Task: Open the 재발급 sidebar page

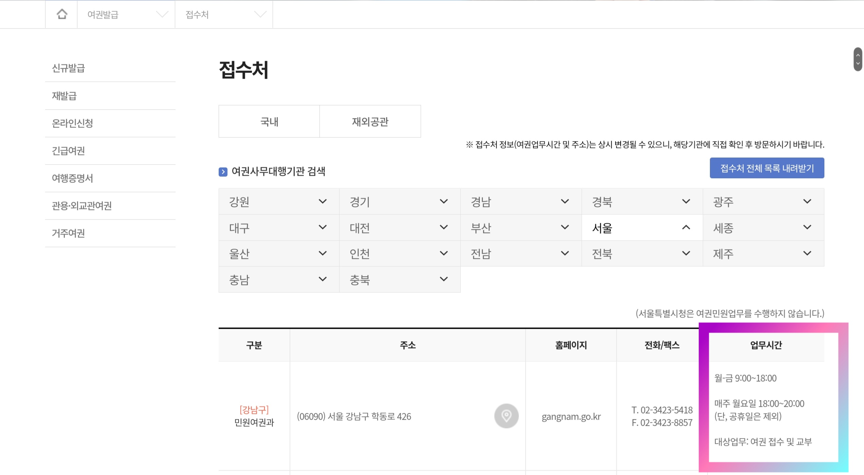Action: [x=64, y=96]
